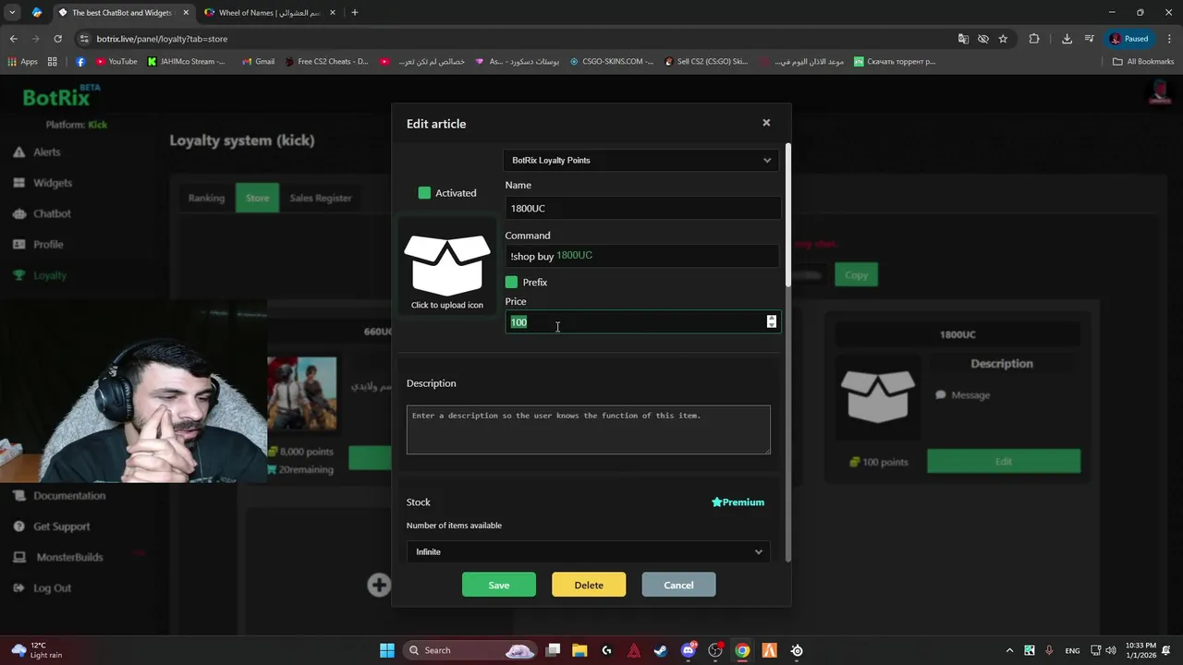Open the Windows Start menu

387,650
